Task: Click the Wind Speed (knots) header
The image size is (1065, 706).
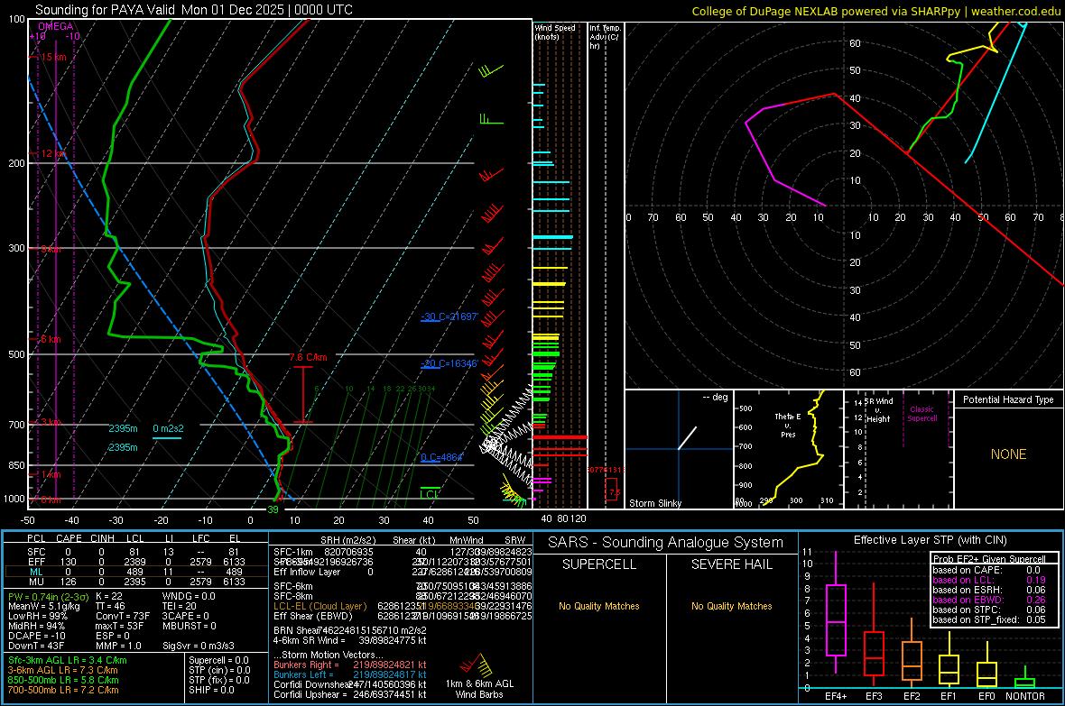Action: 554,32
